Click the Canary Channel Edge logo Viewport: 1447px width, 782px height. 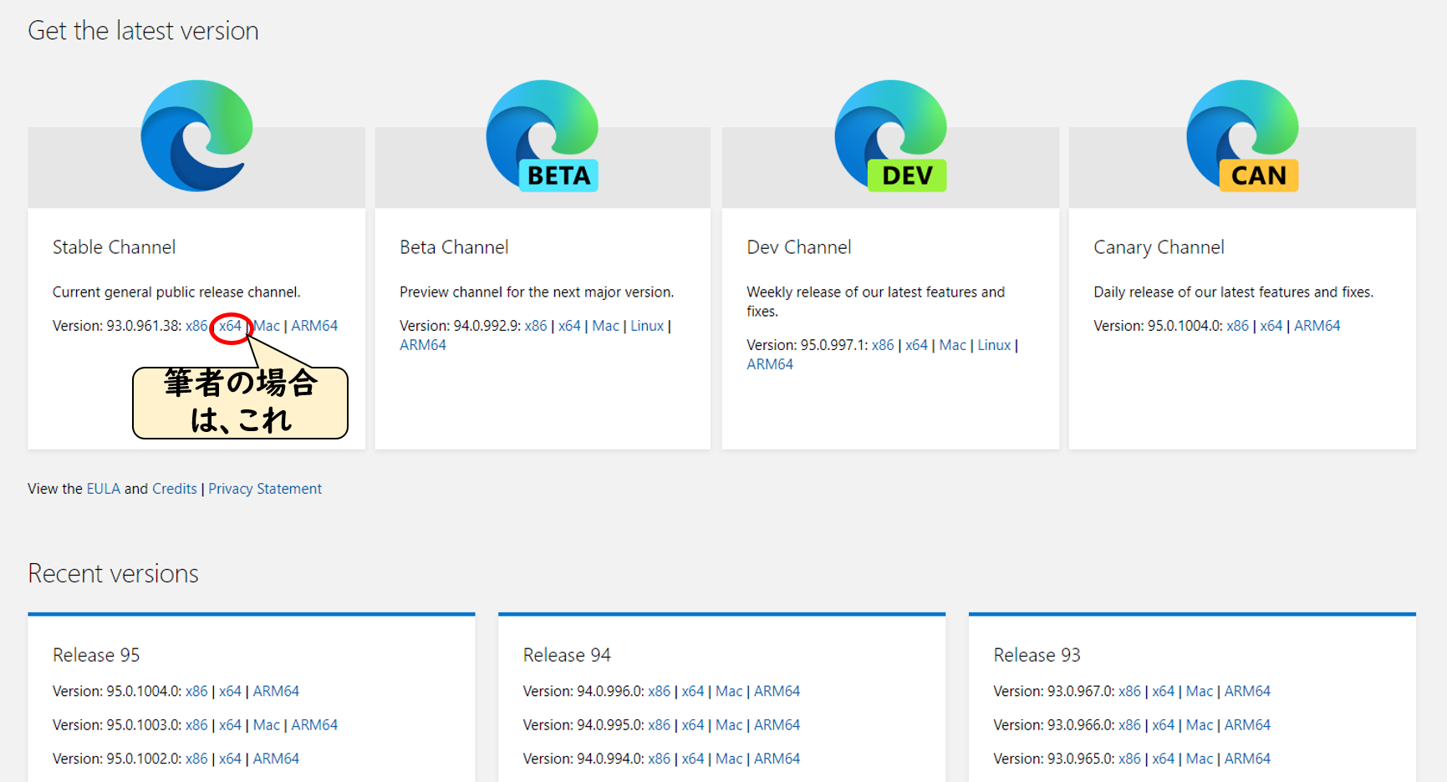1243,136
